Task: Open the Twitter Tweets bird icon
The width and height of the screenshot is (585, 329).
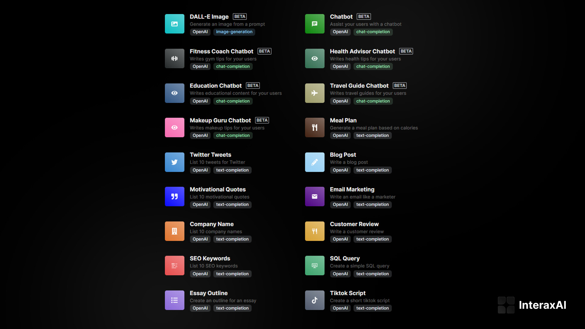Action: pos(174,162)
